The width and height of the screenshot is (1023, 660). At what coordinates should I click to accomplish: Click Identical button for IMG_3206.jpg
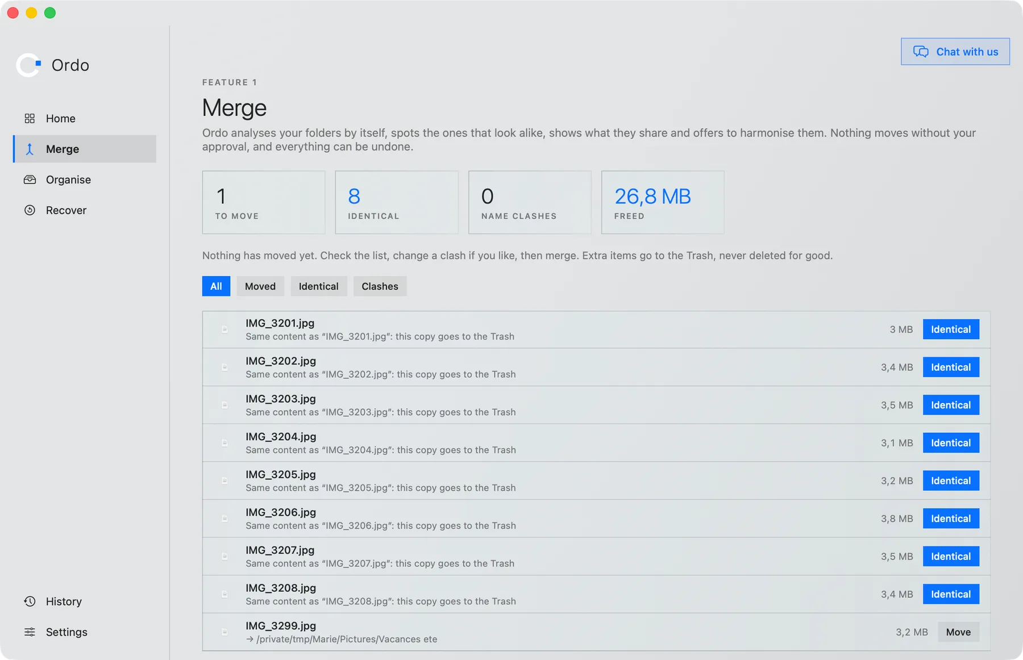[x=951, y=519]
